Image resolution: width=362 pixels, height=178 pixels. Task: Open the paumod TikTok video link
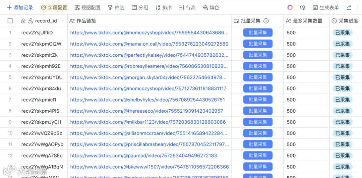click(143, 156)
